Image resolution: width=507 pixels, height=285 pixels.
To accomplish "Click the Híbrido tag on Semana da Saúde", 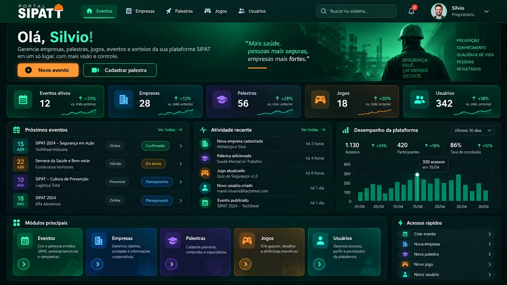I will click(116, 164).
